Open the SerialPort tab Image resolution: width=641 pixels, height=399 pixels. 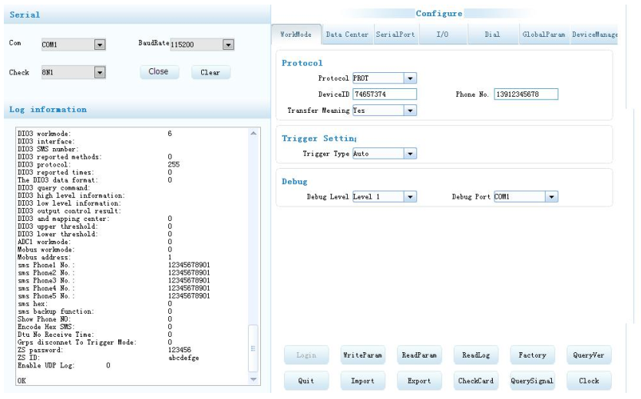pyautogui.click(x=395, y=35)
